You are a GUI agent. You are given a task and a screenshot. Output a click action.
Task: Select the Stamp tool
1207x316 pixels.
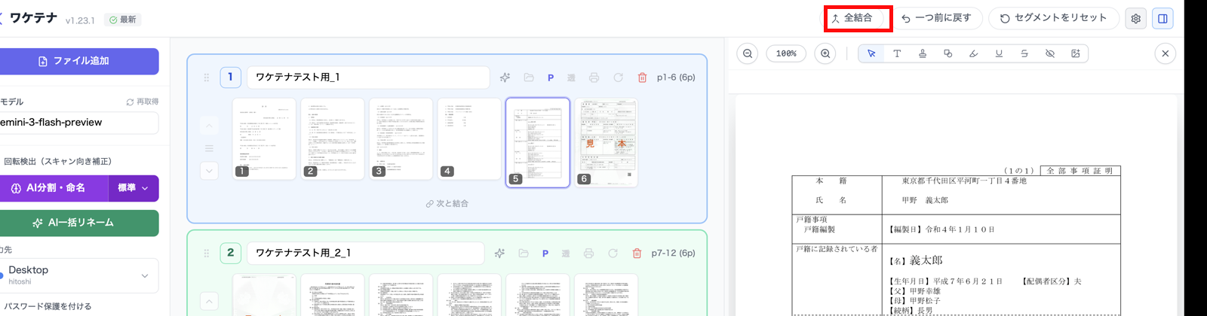tap(923, 53)
